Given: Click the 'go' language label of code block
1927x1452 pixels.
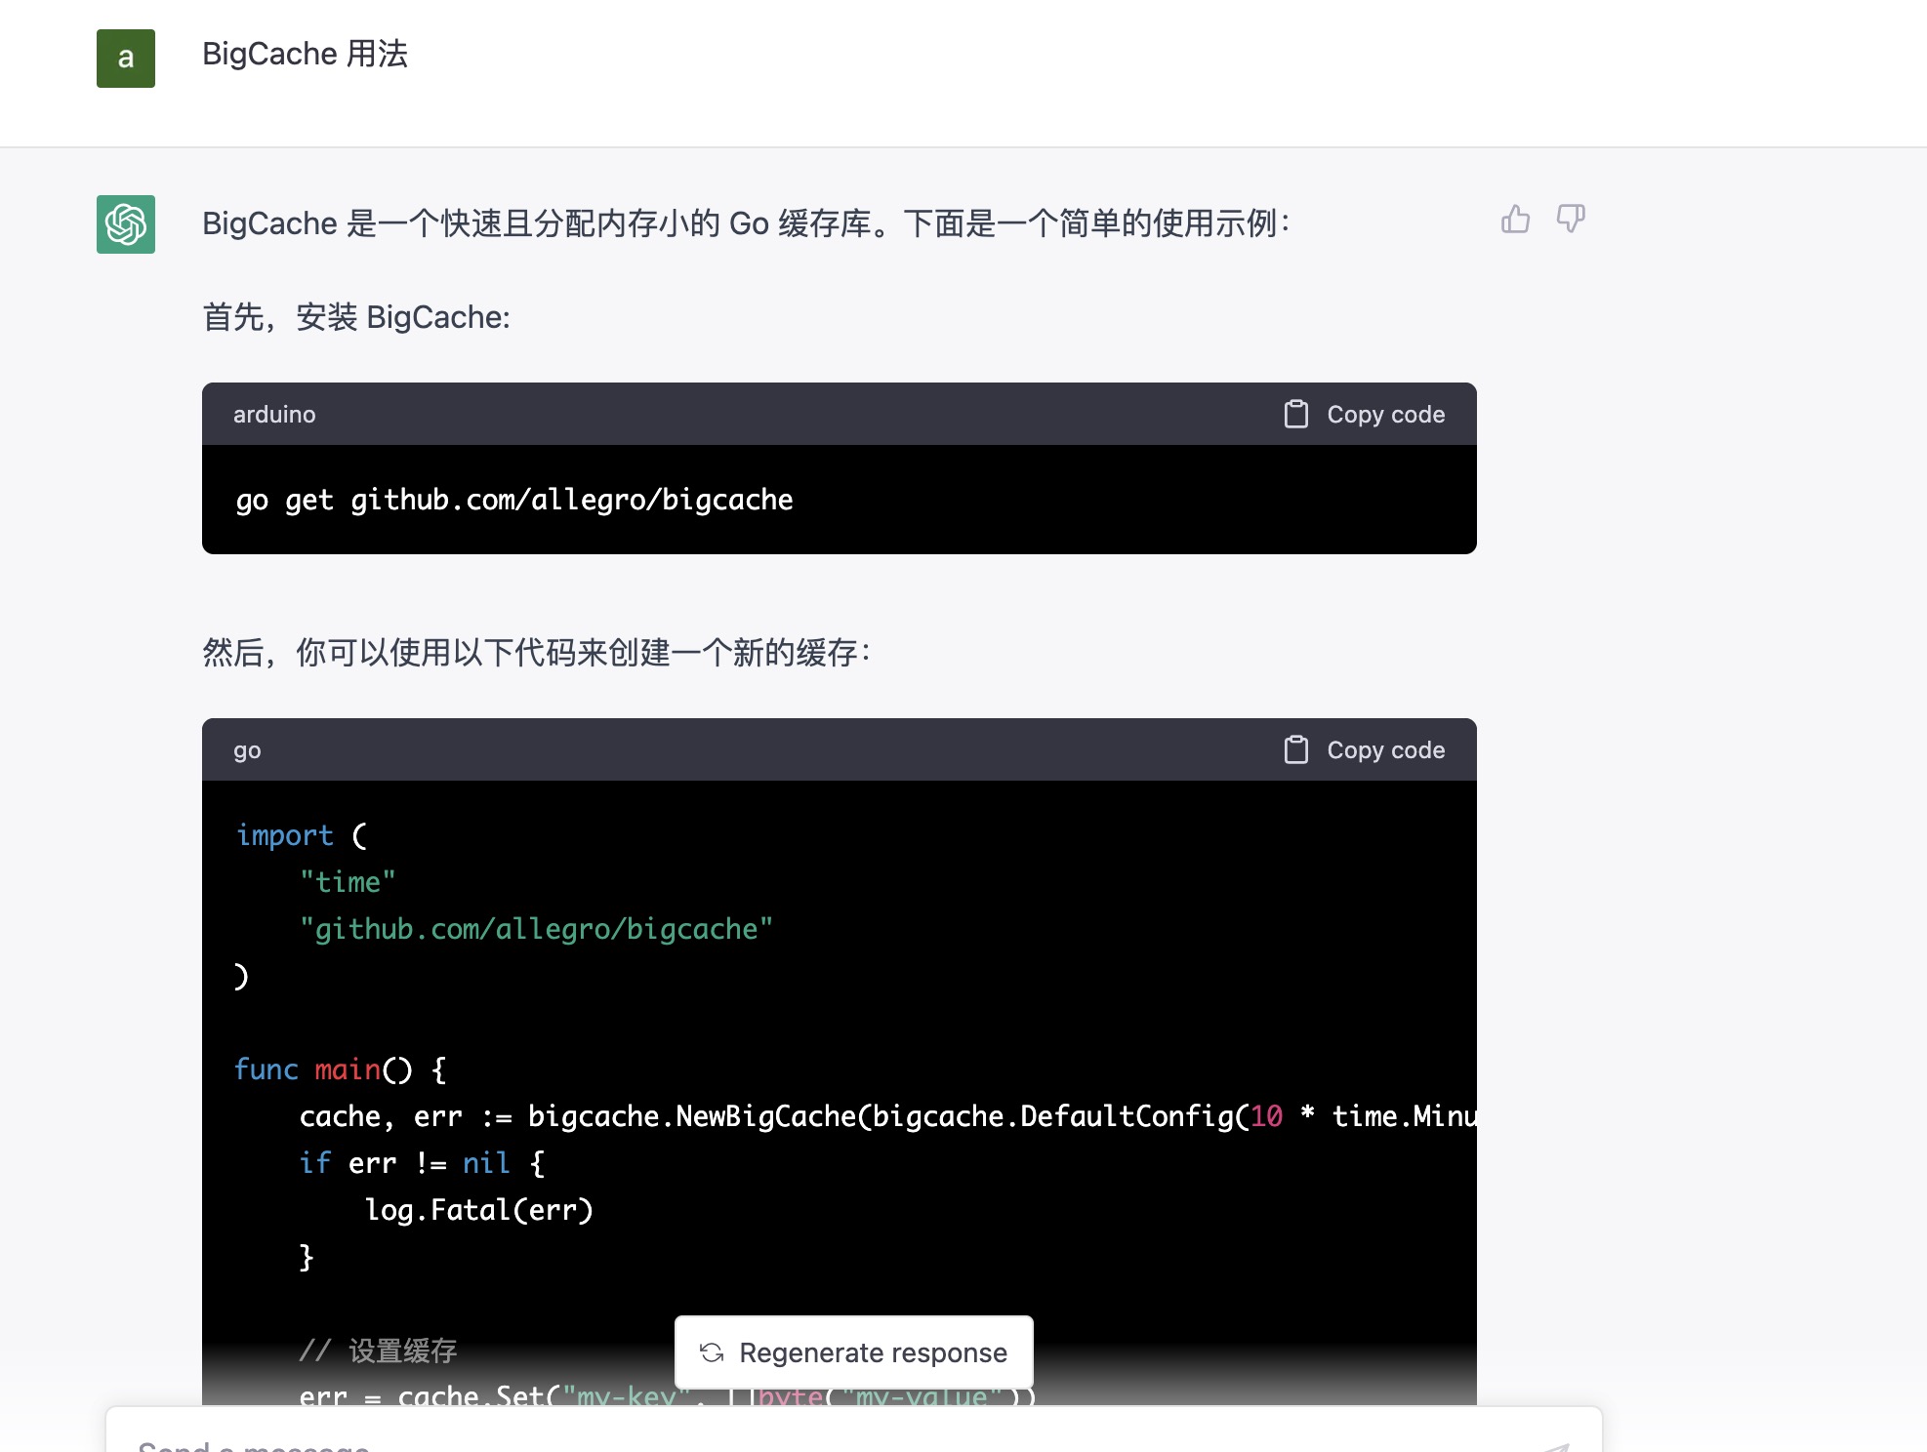Looking at the screenshot, I should tap(247, 750).
